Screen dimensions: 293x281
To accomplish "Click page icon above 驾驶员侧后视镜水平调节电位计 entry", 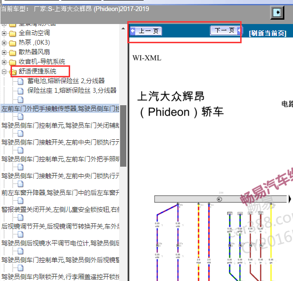I will point(21,234).
